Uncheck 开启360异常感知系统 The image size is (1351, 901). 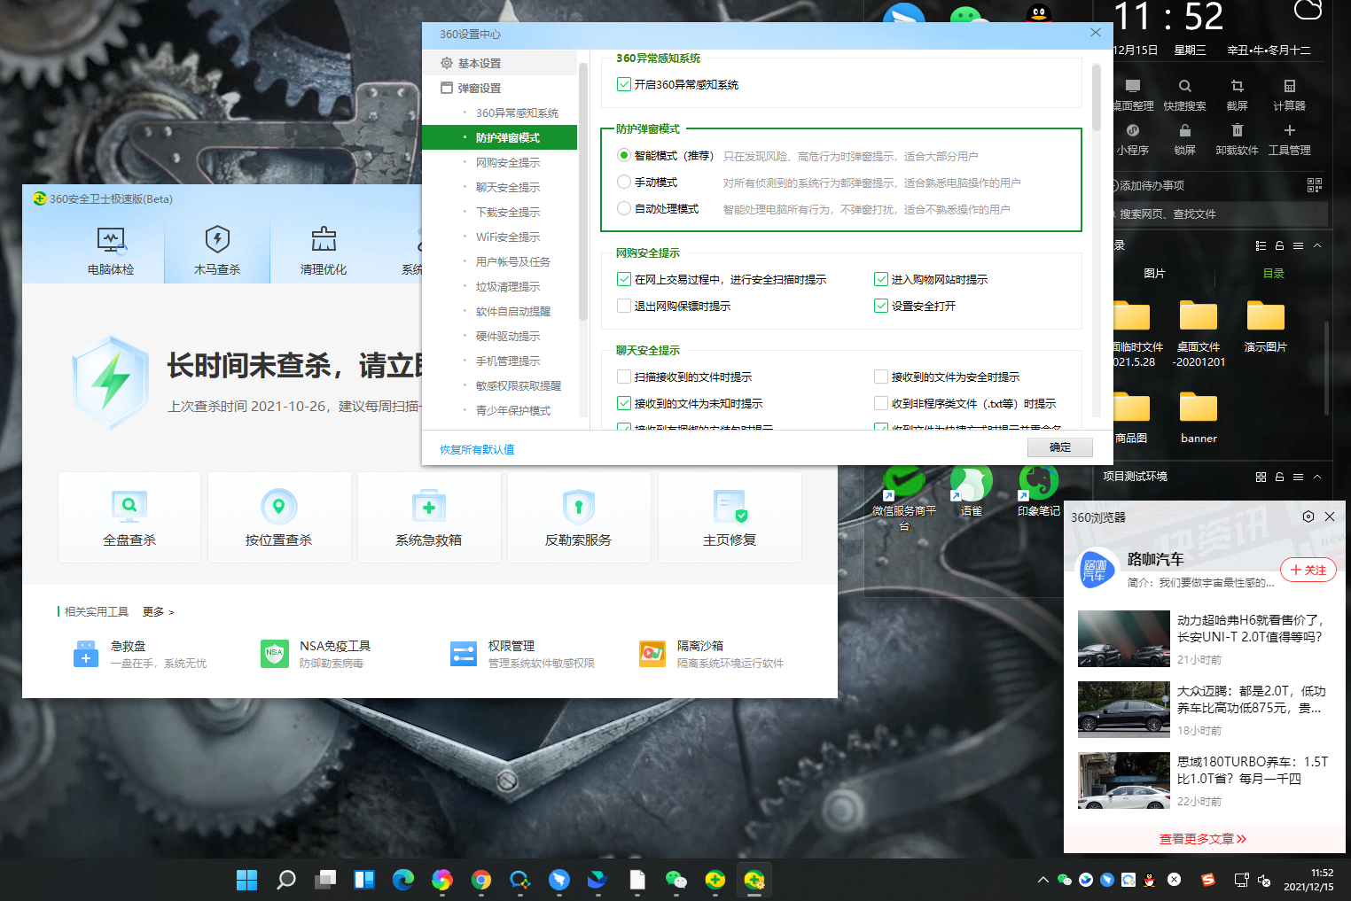[x=624, y=85]
